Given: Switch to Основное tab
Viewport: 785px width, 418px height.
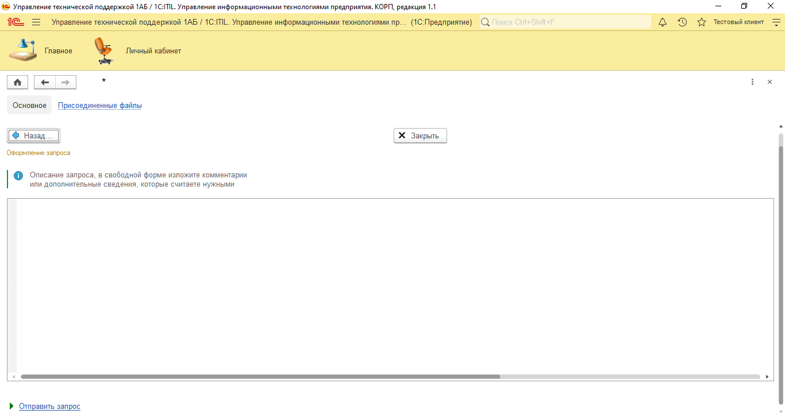Looking at the screenshot, I should [x=29, y=106].
